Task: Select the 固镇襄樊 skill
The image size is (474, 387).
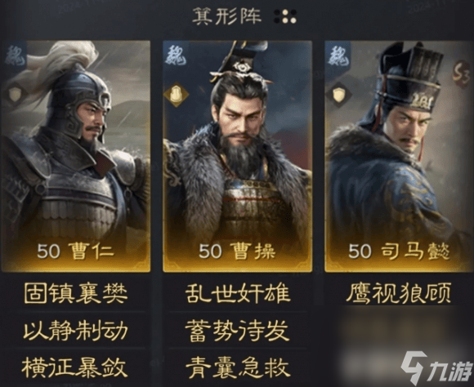Action: [x=76, y=293]
